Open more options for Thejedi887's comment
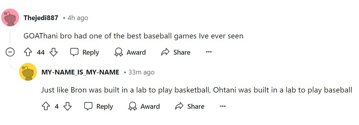The height and width of the screenshot is (125, 359). click(x=209, y=52)
